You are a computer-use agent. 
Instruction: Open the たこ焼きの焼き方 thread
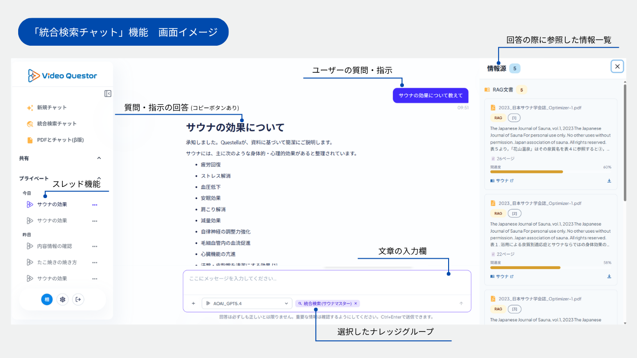(x=57, y=262)
